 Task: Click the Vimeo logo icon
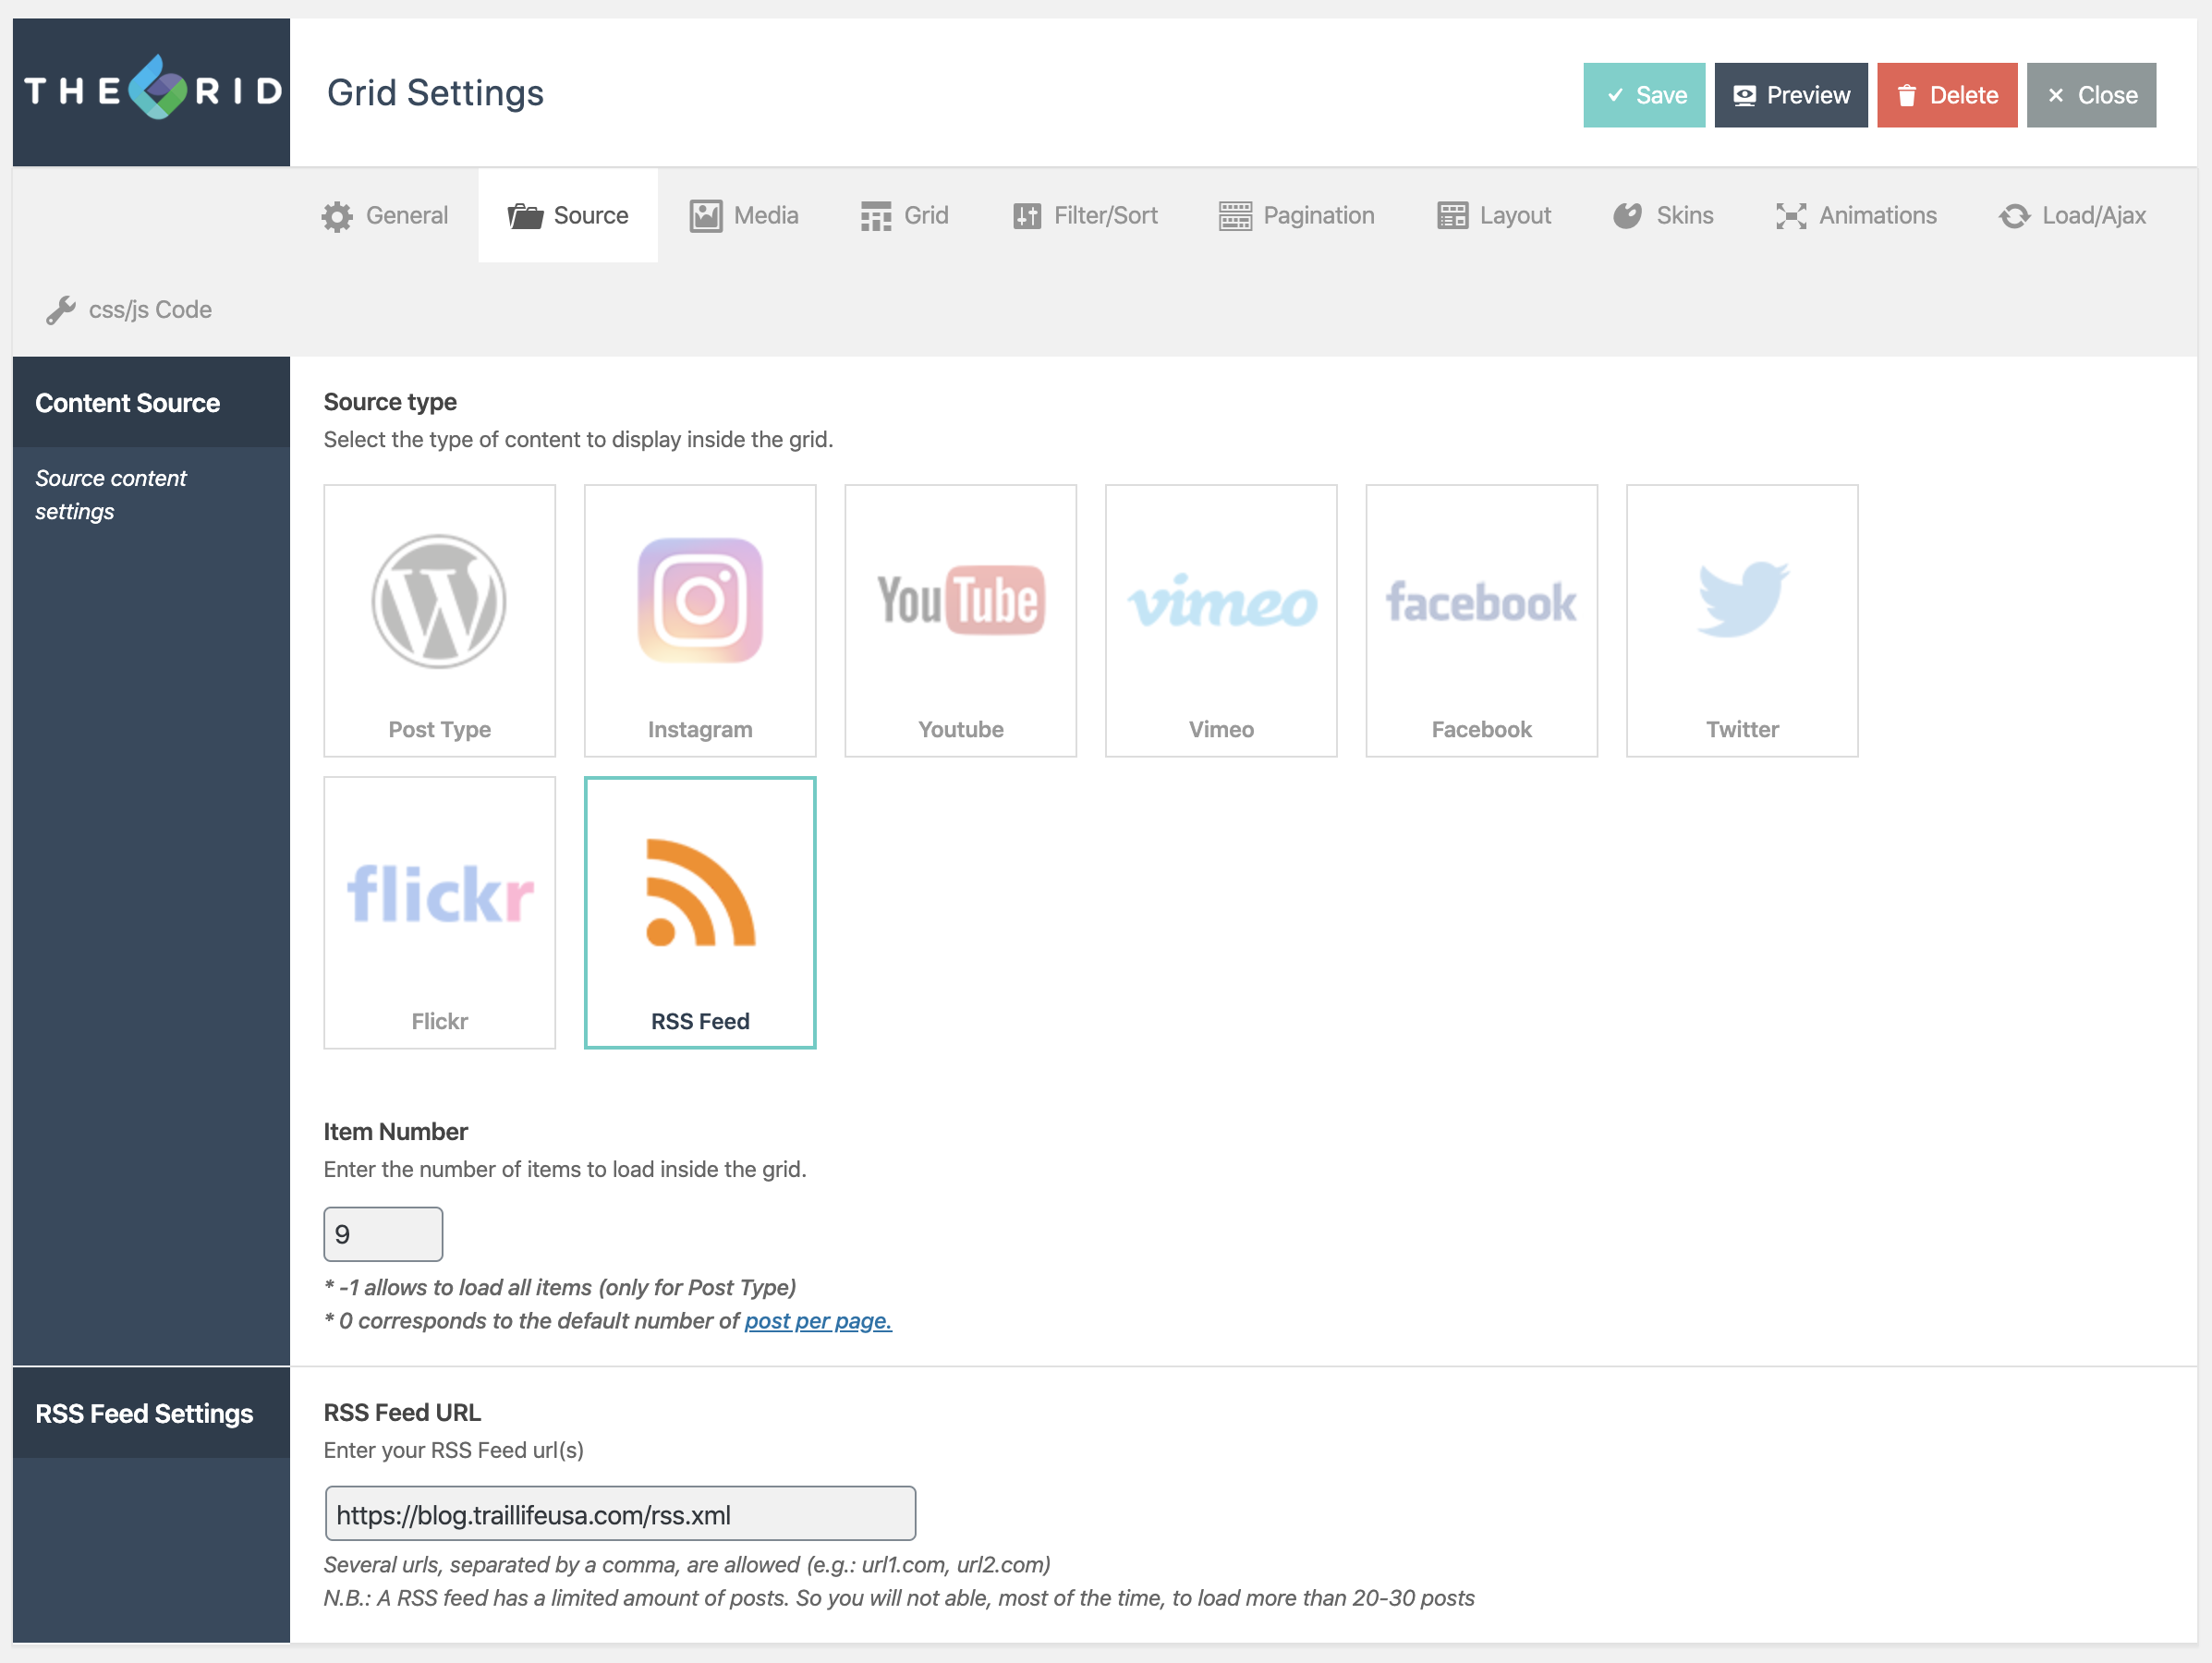coord(1222,601)
